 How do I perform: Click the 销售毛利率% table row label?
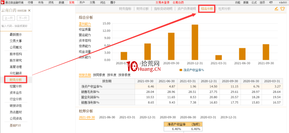tap(90, 92)
